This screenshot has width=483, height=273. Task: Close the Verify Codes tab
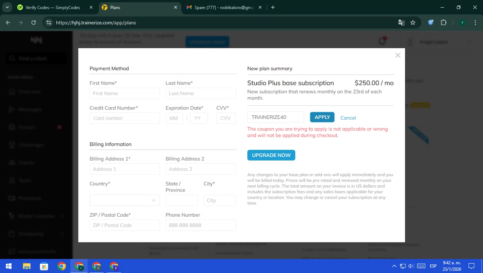coord(91,7)
